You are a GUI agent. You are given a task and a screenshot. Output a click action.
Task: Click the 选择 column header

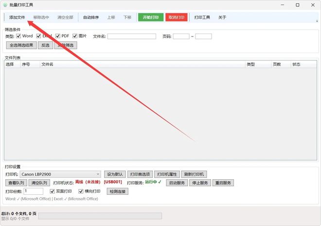12,64
